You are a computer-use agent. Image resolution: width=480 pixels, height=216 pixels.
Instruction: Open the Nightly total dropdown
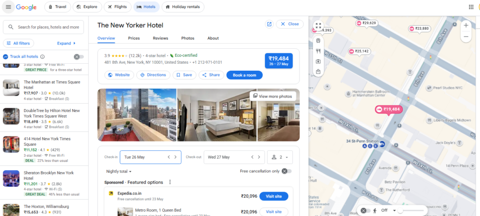[119, 171]
